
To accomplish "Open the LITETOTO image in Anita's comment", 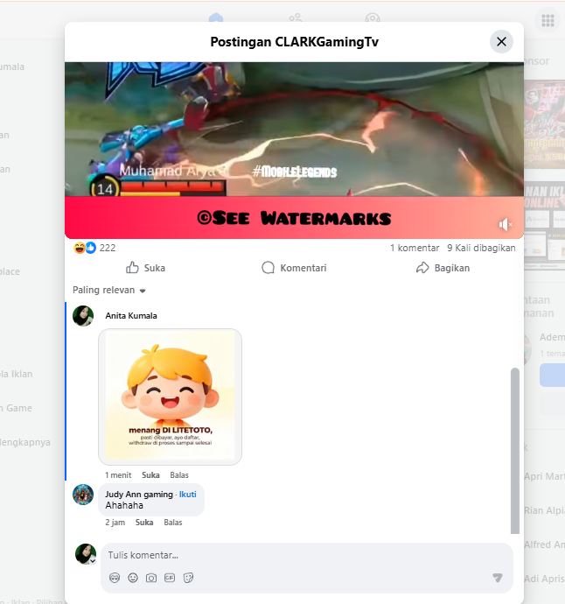I will click(171, 397).
